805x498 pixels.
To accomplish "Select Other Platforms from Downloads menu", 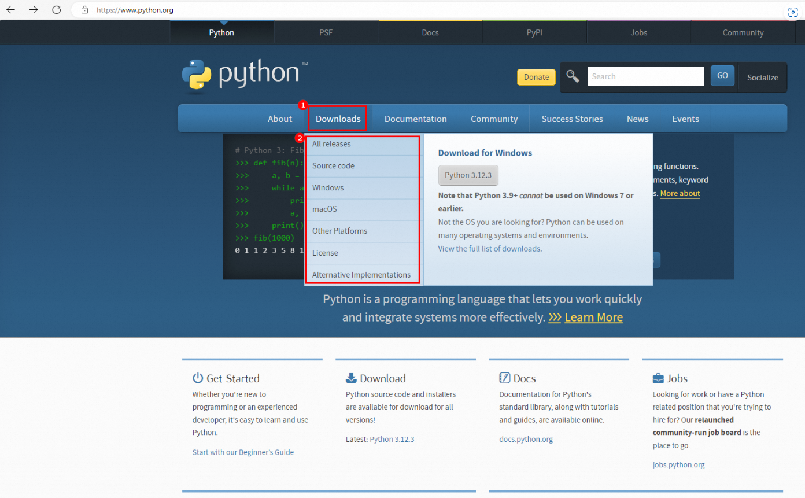I will (364, 231).
